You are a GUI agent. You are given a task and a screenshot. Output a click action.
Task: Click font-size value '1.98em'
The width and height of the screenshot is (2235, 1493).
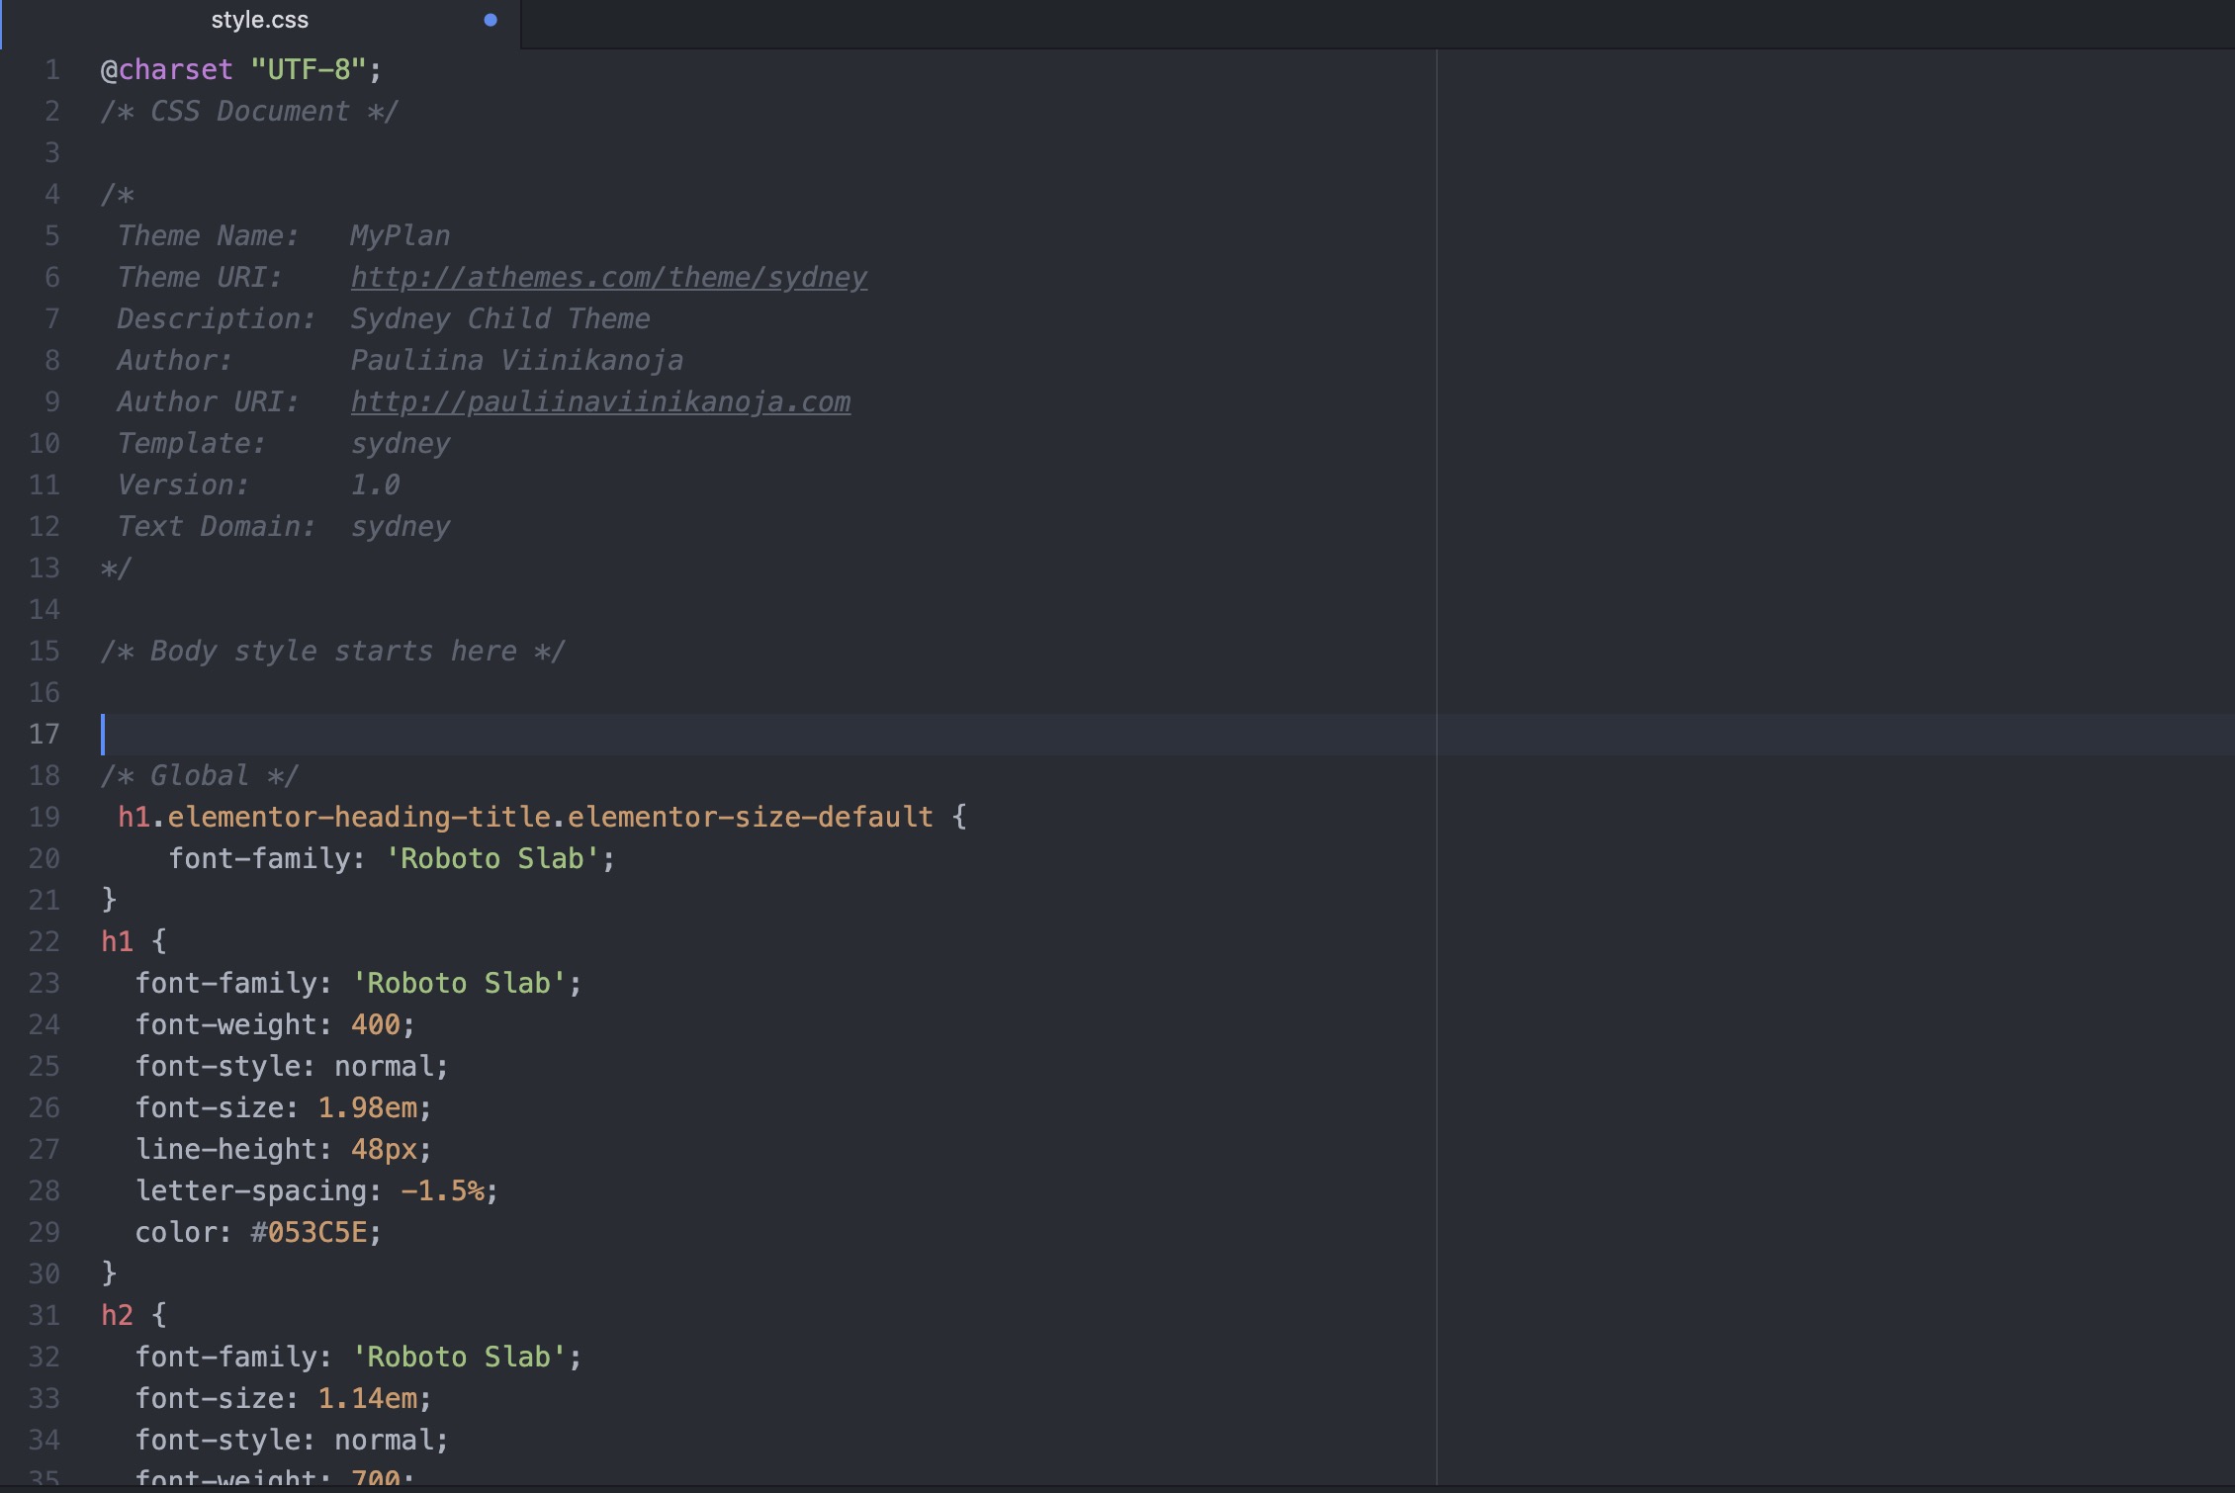[x=367, y=1108]
